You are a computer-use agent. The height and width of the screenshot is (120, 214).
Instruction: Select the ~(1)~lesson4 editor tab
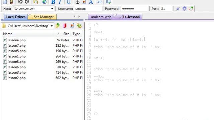click(129, 17)
